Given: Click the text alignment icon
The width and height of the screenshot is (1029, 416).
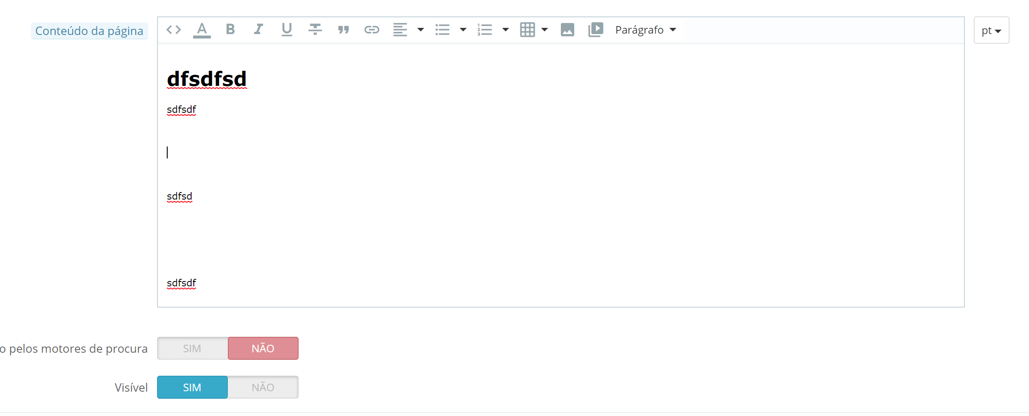Looking at the screenshot, I should click(x=400, y=30).
